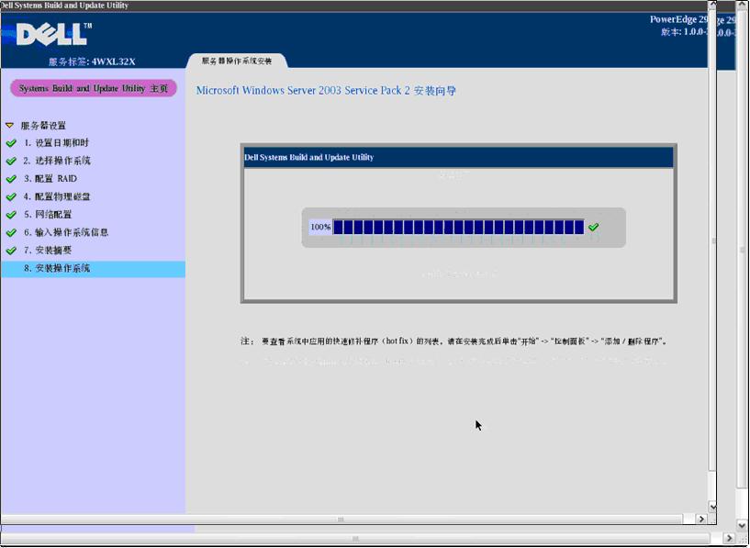The width and height of the screenshot is (750, 548).
Task: Click checkmark beside 3. 配置 RAID
Action: tap(11, 179)
